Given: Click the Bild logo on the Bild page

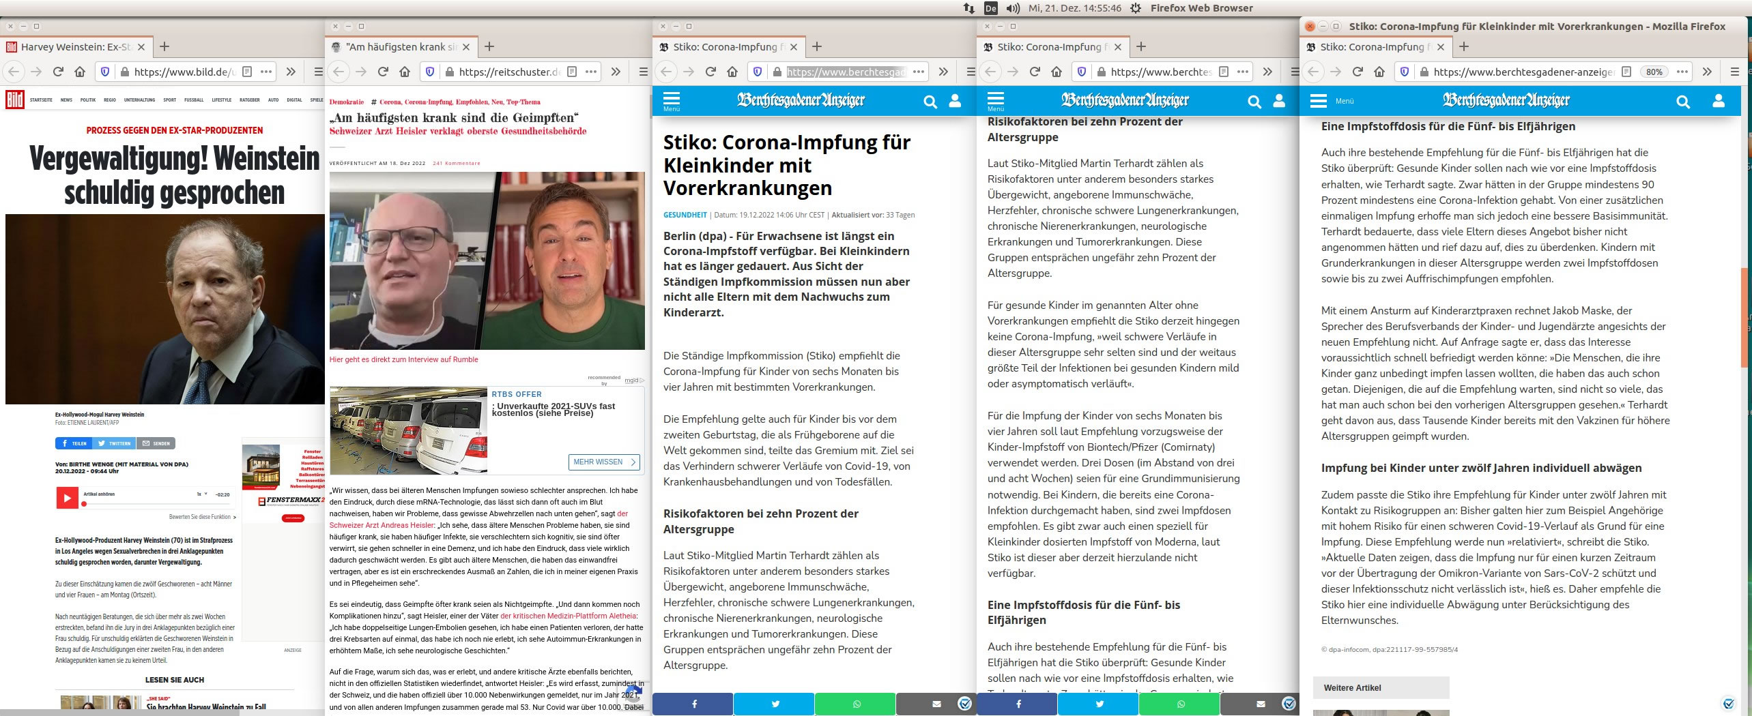Looking at the screenshot, I should click(15, 100).
